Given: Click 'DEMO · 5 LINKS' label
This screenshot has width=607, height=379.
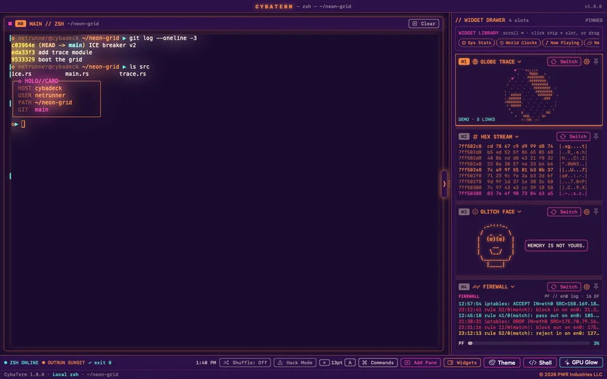Looking at the screenshot, I should (477, 119).
